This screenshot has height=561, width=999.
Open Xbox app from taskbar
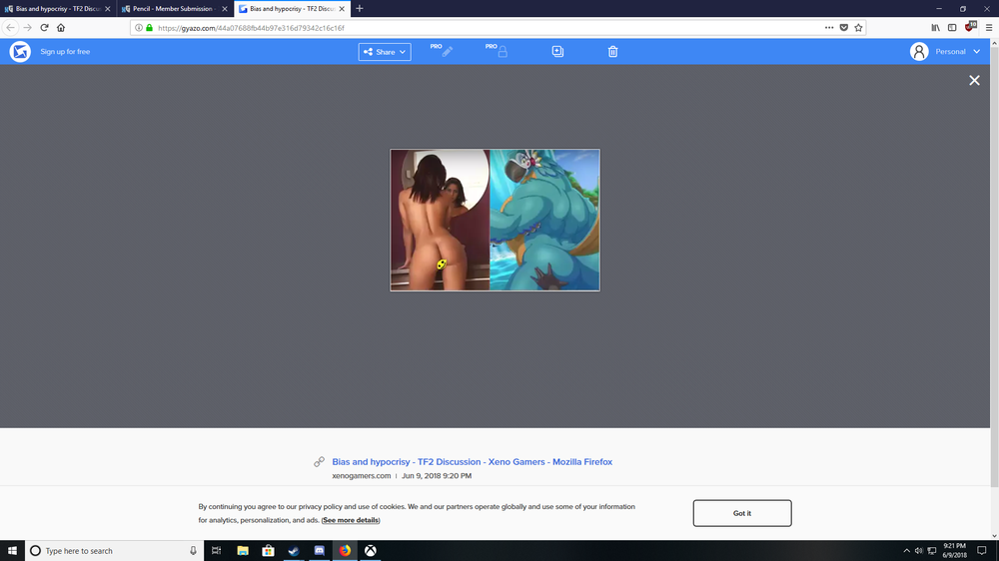[x=371, y=551]
